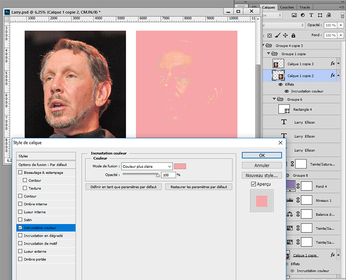Image resolution: width=346 pixels, height=280 pixels.
Task: Hide Effets of Calque 1 copie 2
Action: pyautogui.click(x=281, y=84)
